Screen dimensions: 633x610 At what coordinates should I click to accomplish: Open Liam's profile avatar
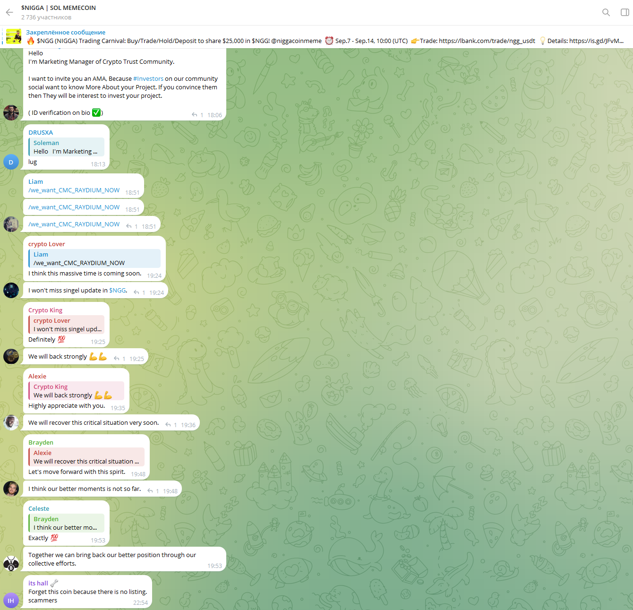tap(11, 224)
